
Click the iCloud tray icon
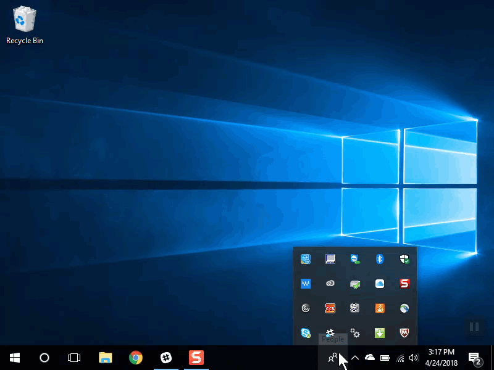380,284
